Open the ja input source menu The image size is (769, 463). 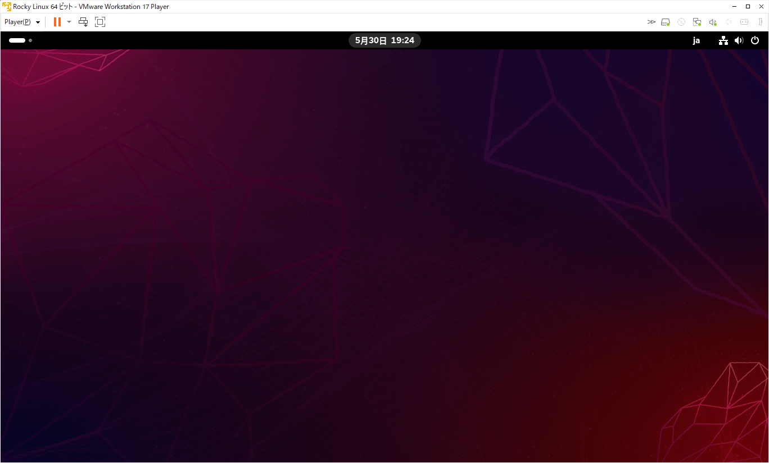tap(696, 40)
